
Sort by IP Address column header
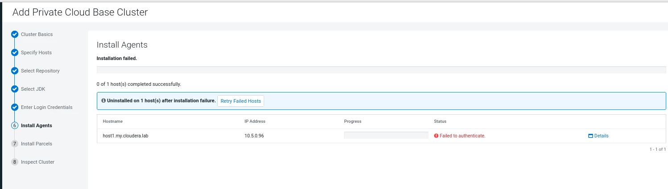click(x=254, y=121)
